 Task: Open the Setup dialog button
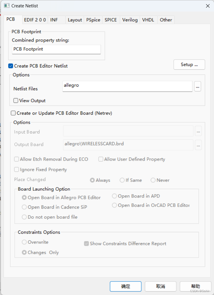click(189, 65)
